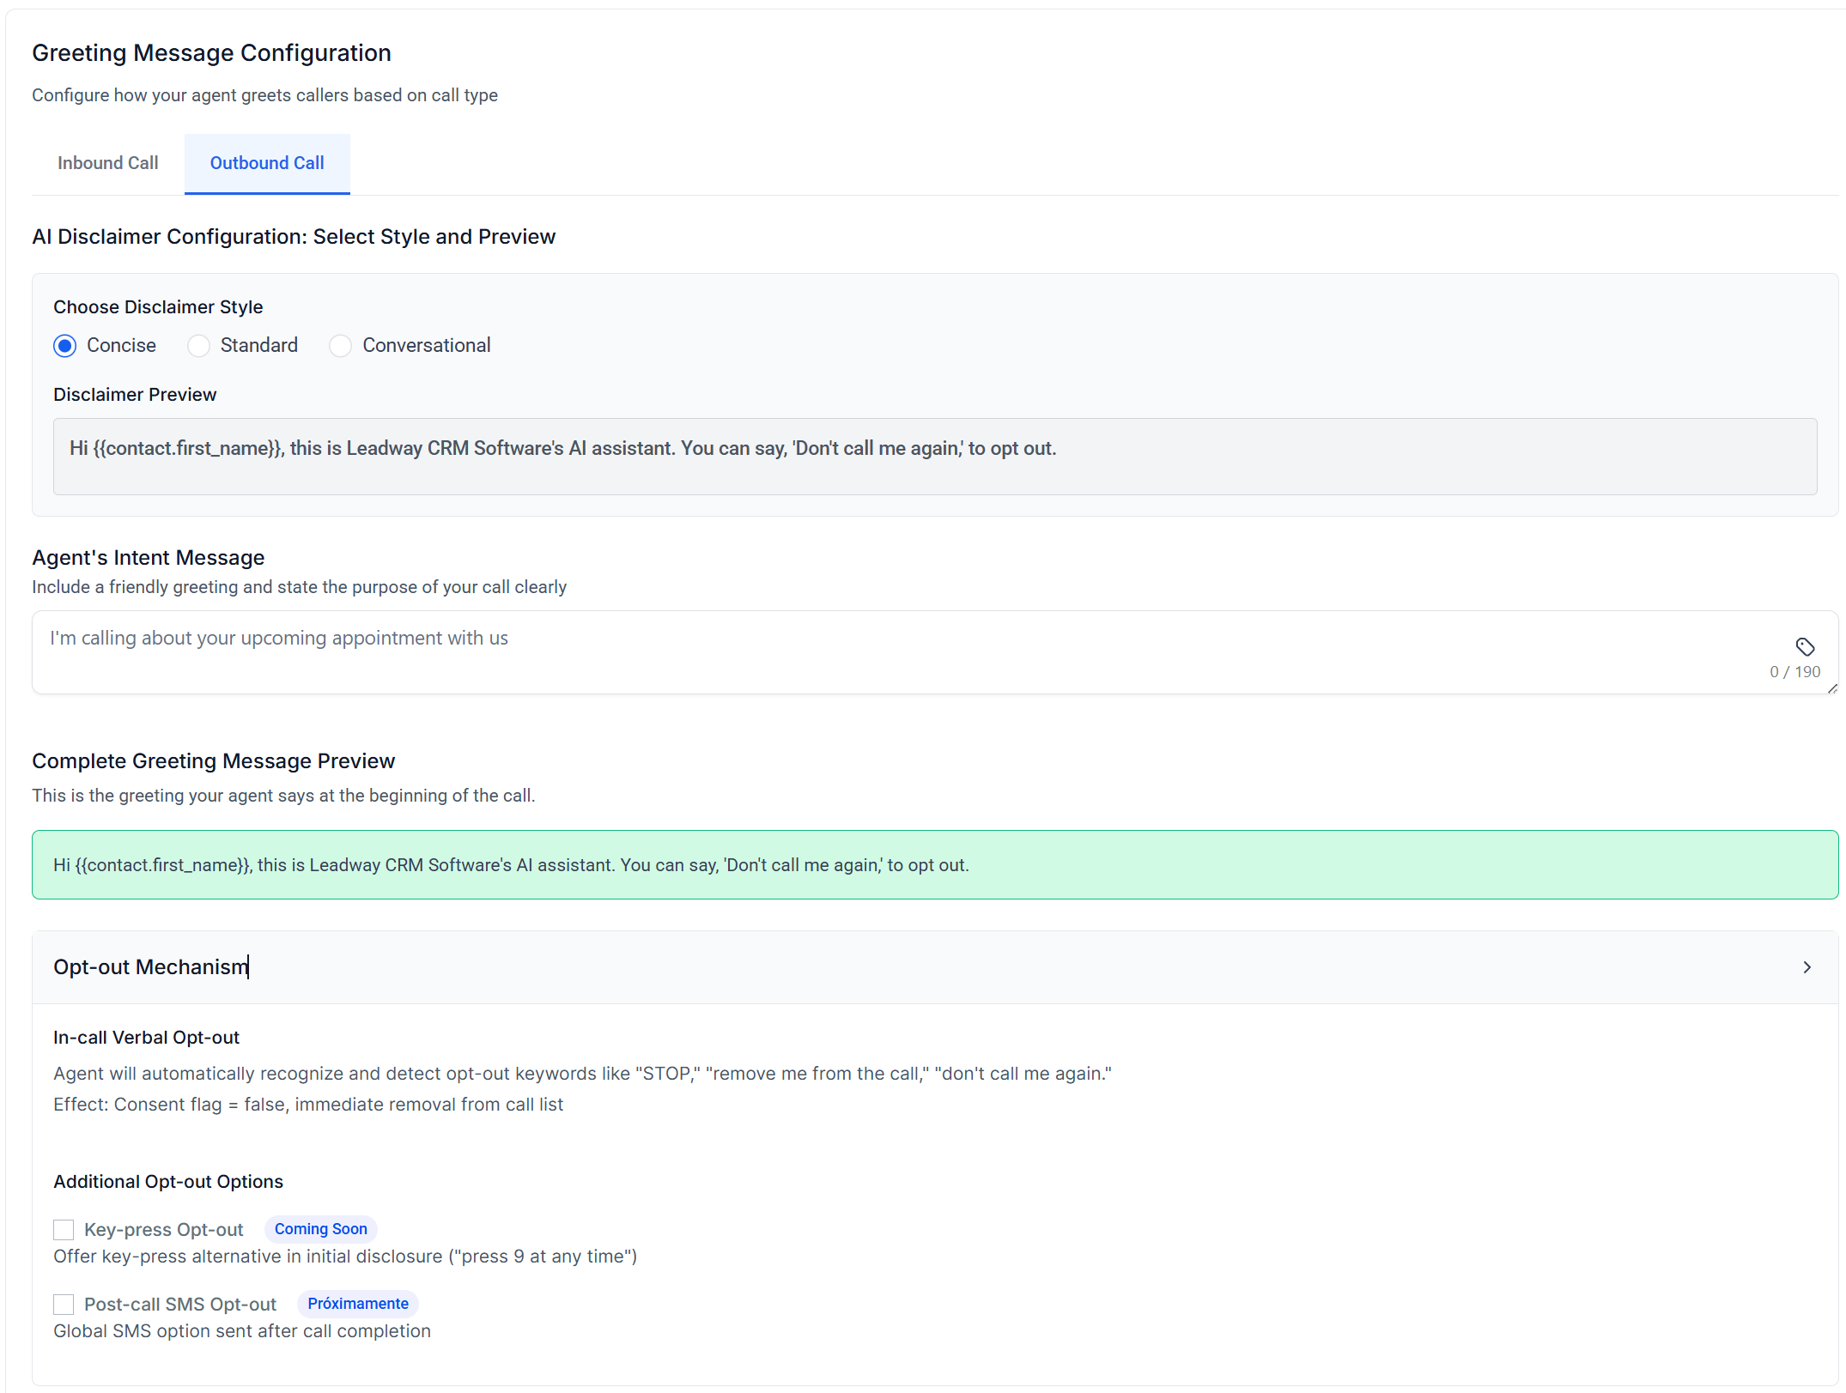Click the Próximamente badge

[x=358, y=1304]
